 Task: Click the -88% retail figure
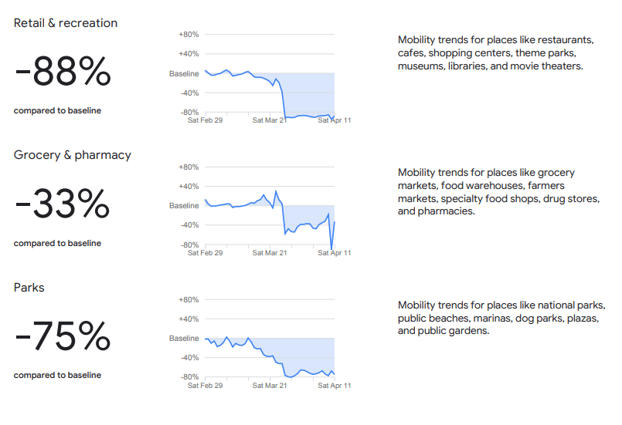(63, 73)
